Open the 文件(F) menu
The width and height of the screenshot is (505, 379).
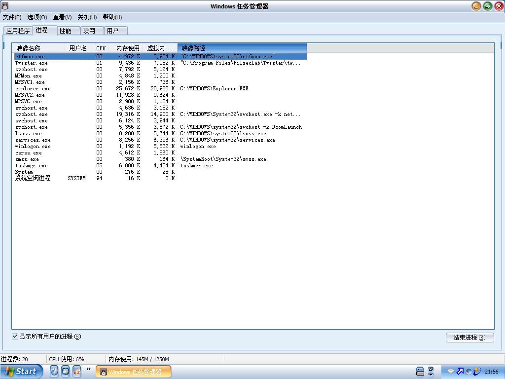coord(12,17)
